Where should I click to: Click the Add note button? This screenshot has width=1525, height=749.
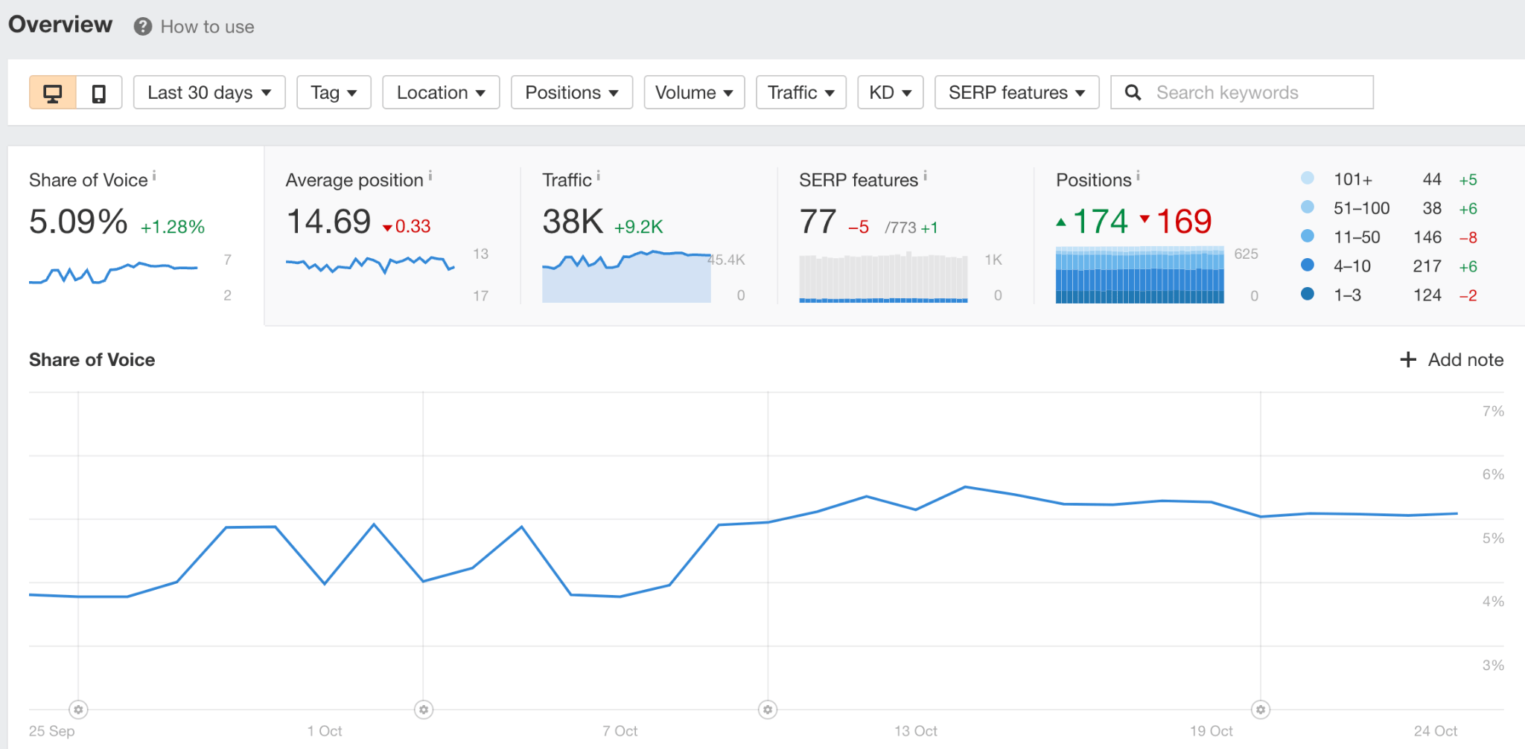coord(1451,359)
